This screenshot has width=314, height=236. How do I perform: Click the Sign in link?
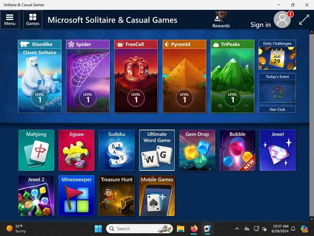[x=260, y=25]
